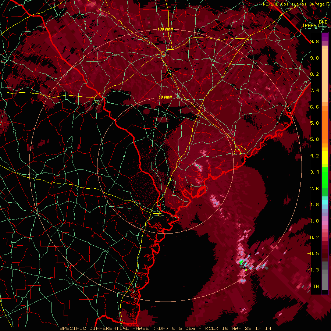Click the 1.0 legend value

click(314, 221)
